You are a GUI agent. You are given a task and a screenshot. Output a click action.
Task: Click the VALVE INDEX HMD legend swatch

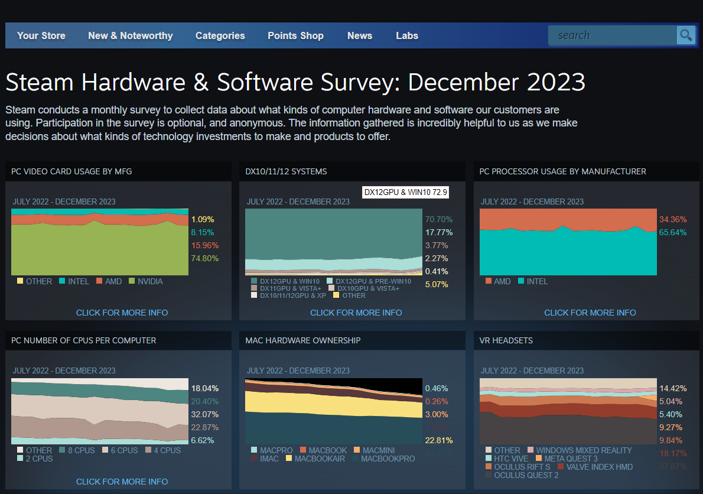561,467
